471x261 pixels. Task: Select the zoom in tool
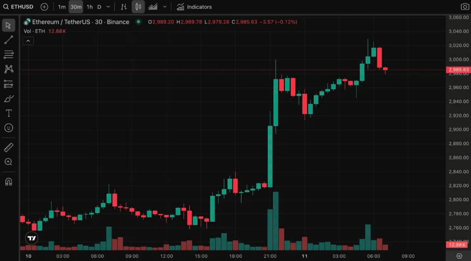click(9, 162)
